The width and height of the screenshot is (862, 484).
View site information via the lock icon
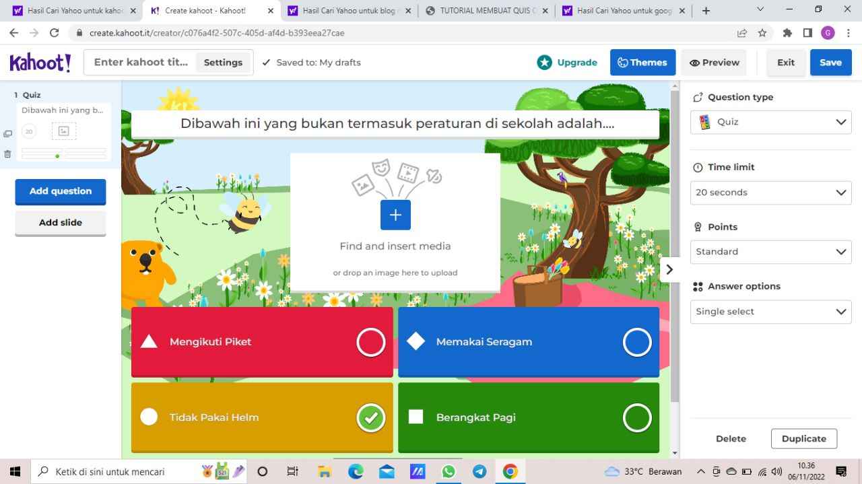pos(79,33)
